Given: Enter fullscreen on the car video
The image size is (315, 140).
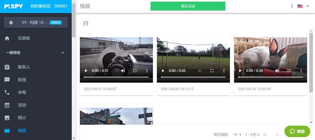Looking at the screenshot, I should pyautogui.click(x=135, y=71).
